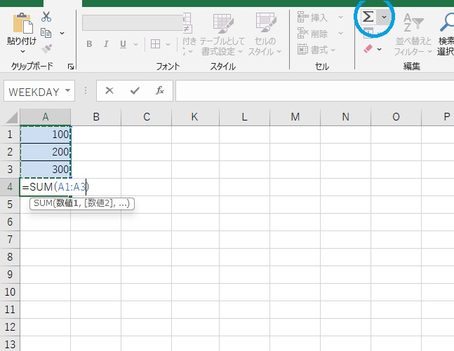
Task: Confirm formula with the checkmark Enter button
Action: coord(135,90)
